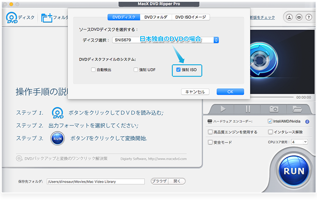Open the CPUコア使用 dropdown
317x200 pixels.
pyautogui.click(x=300, y=142)
